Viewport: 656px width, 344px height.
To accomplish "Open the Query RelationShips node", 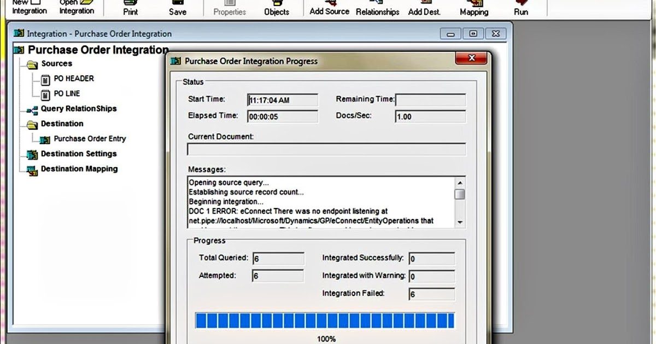I will 79,109.
